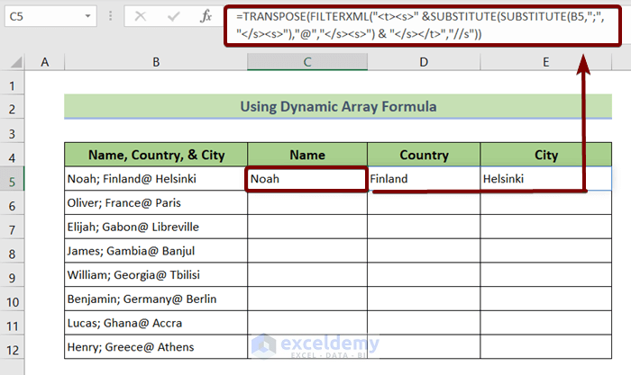Screen dimensions: 631x375
Task: Click the Cancel (X) formula bar icon
Action: pyautogui.click(x=140, y=16)
